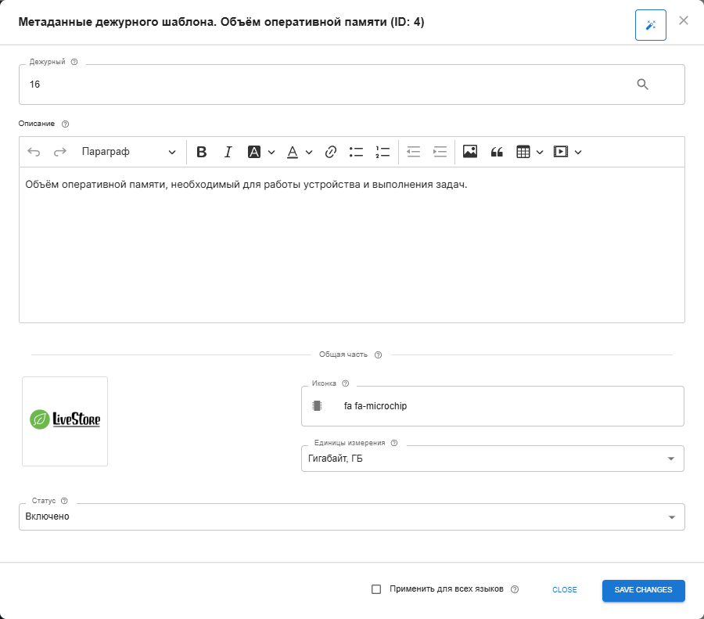Open the Статус dropdown showing Включено
This screenshot has width=704, height=619.
(x=670, y=516)
